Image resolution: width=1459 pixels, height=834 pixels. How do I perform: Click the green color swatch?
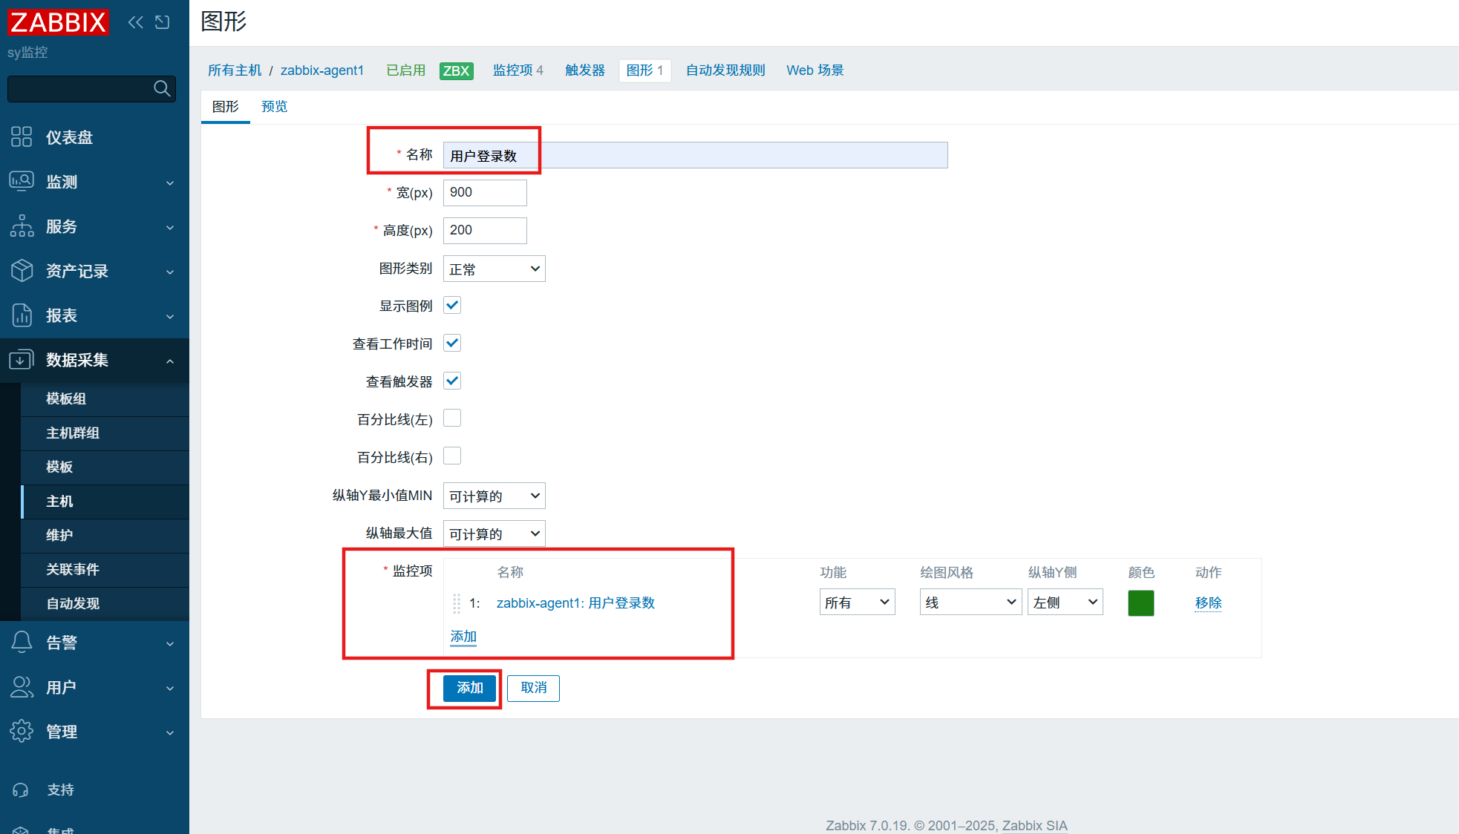(1140, 602)
